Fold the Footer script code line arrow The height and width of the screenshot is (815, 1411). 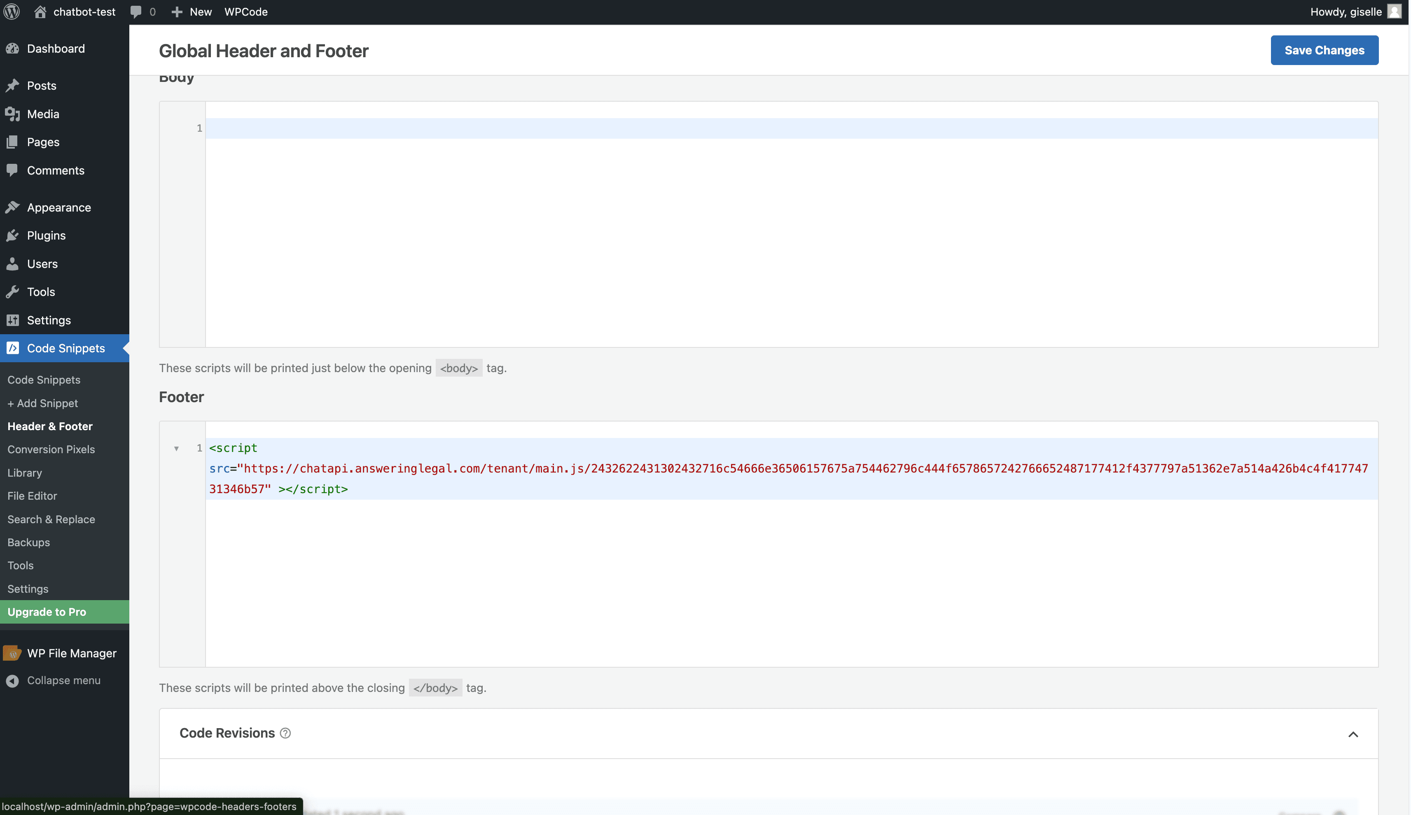coord(176,448)
